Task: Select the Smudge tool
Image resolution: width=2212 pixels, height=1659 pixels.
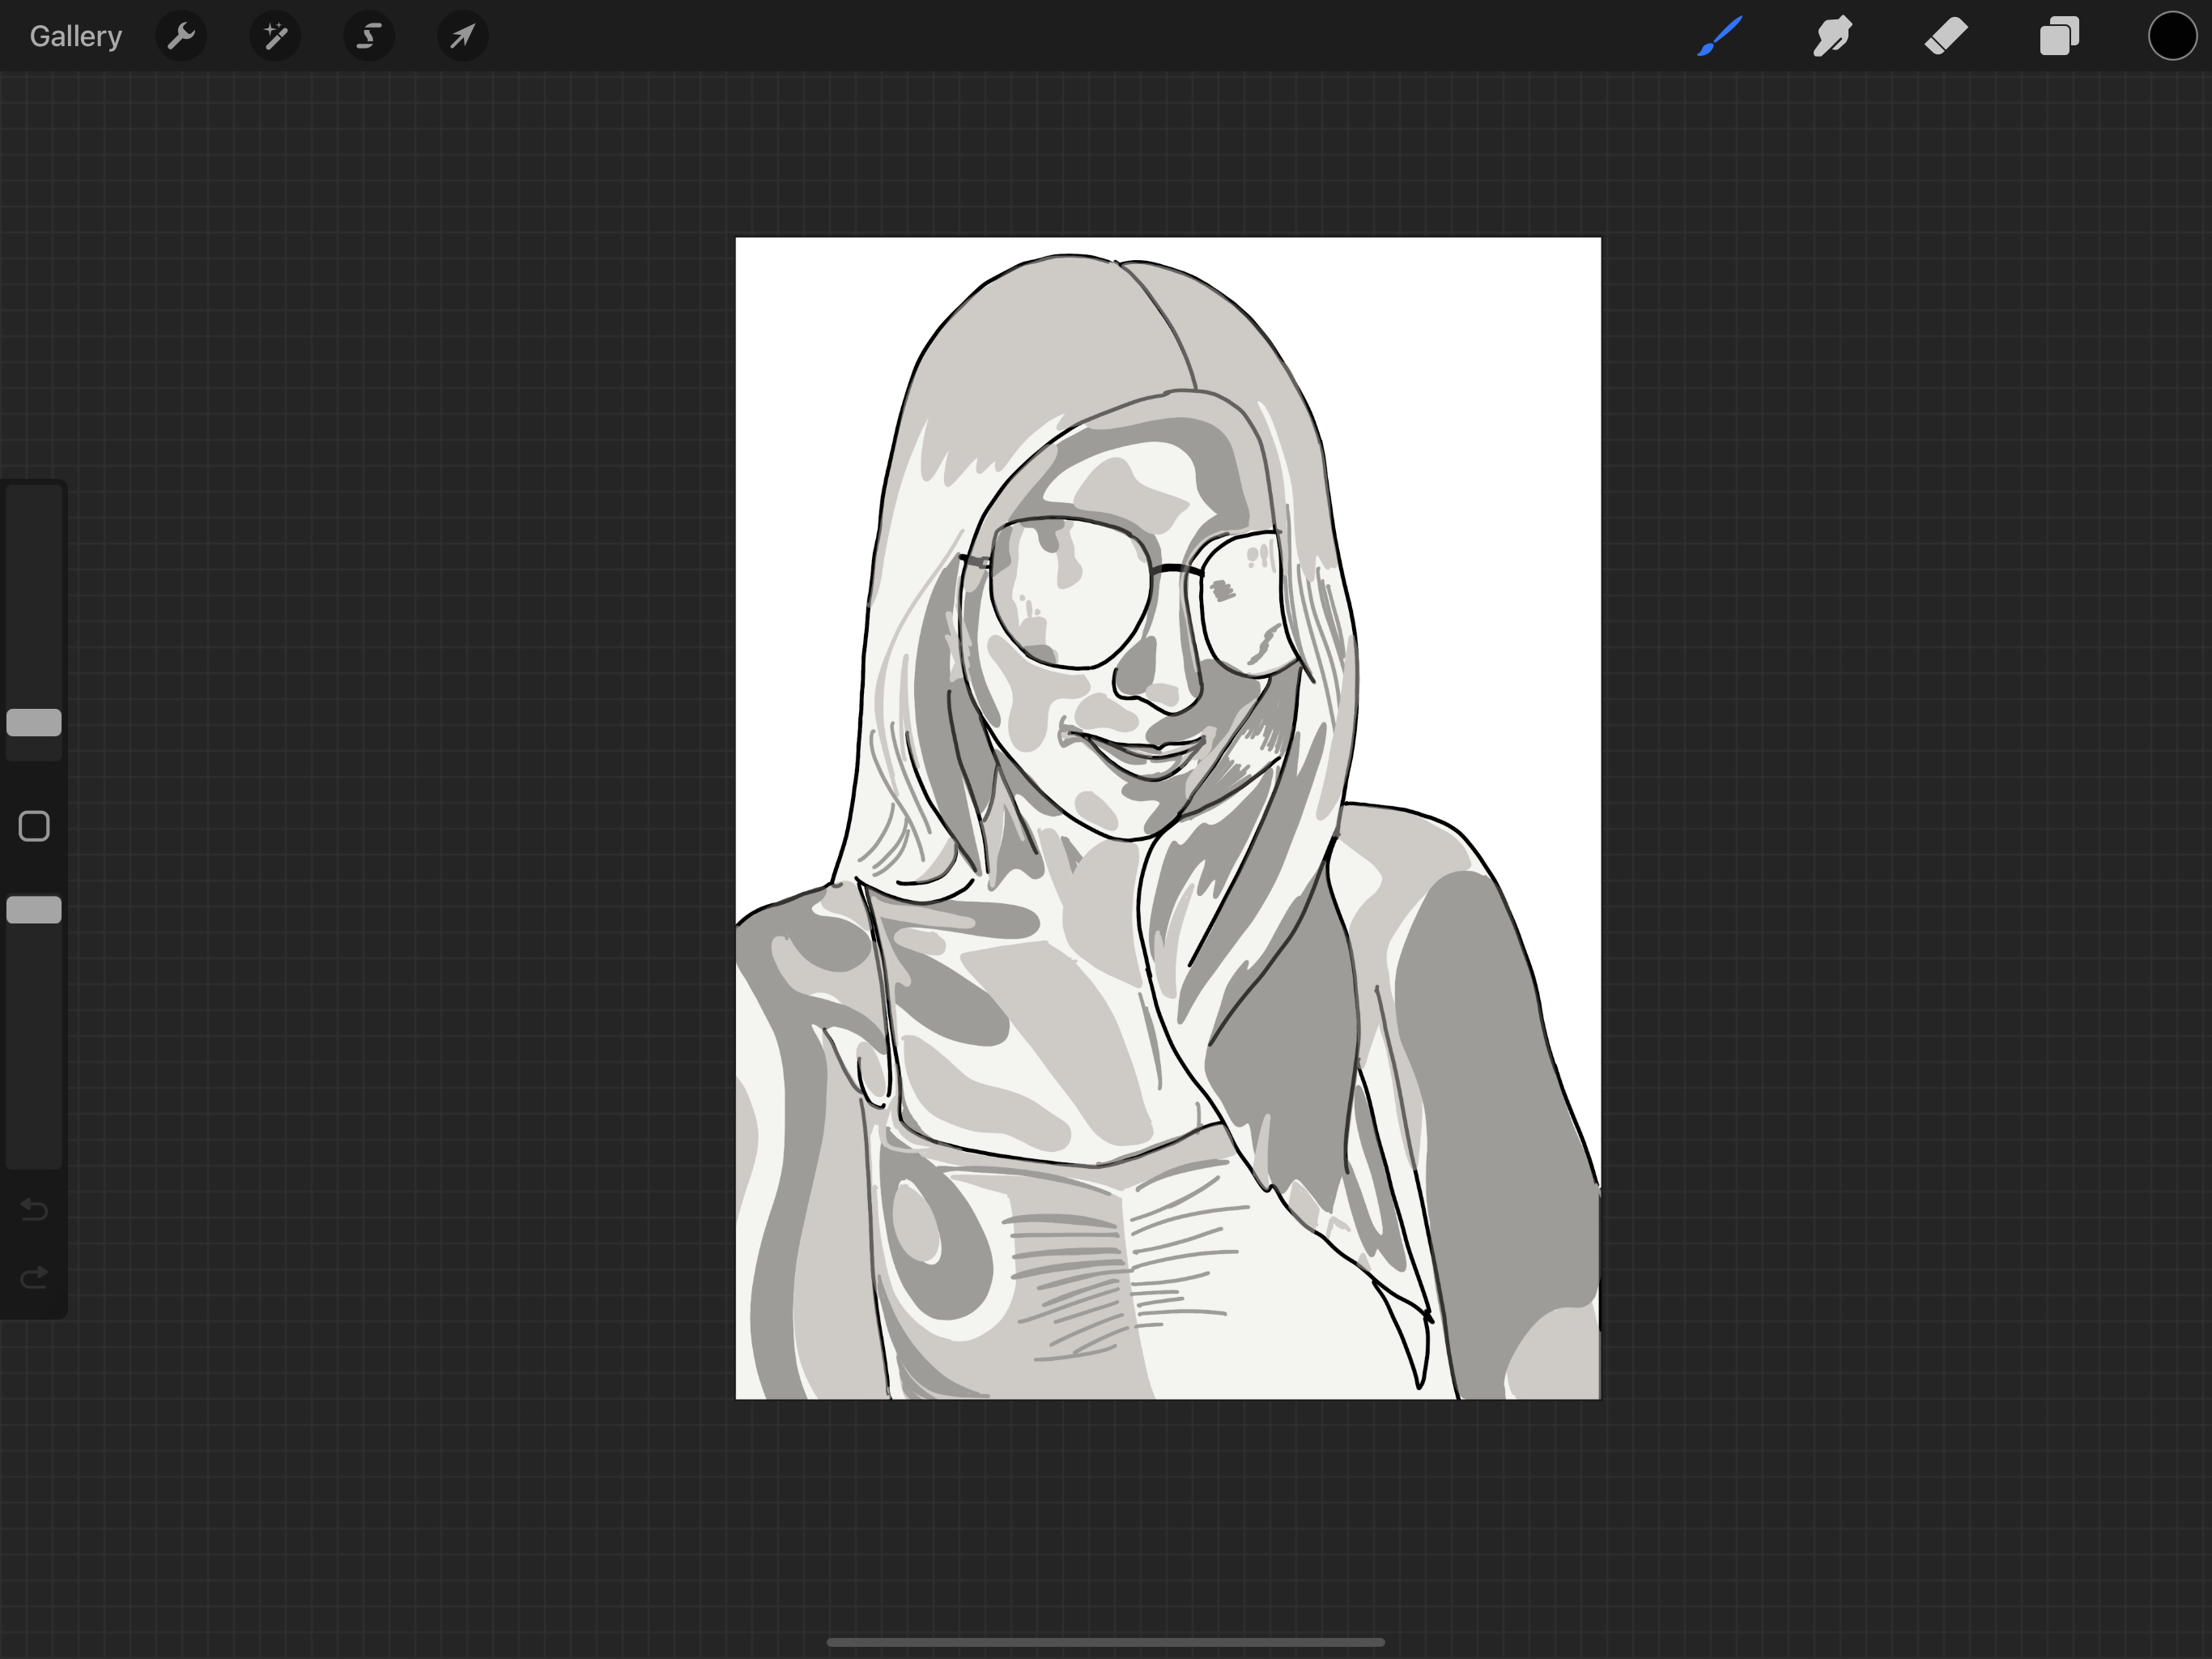Action: coord(1833,37)
